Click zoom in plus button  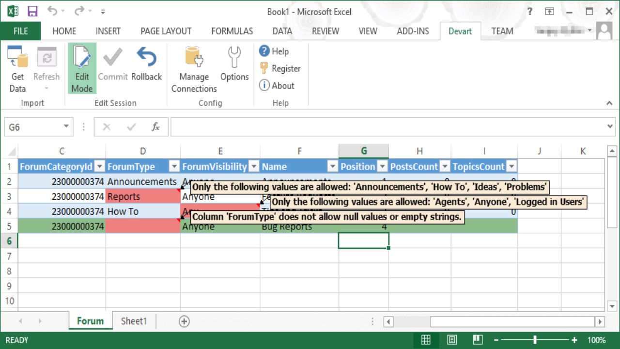[574, 340]
